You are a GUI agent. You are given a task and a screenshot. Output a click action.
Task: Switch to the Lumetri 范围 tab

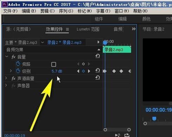(x=88, y=29)
